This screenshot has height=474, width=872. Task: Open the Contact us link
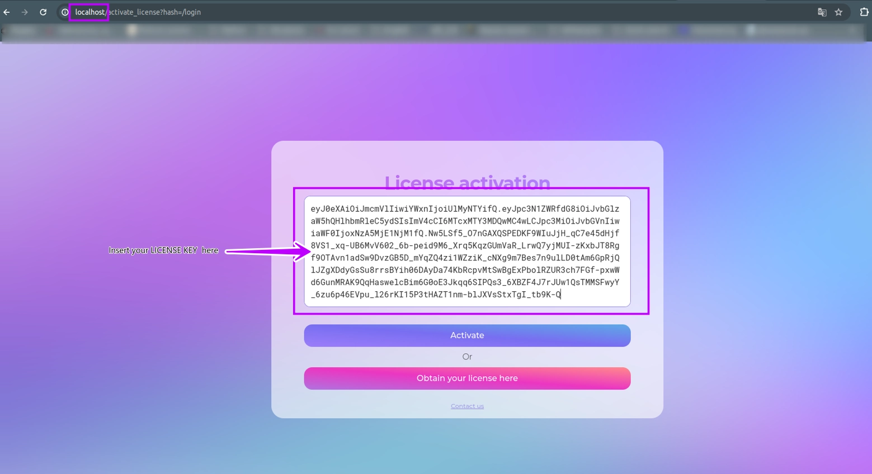coord(467,406)
